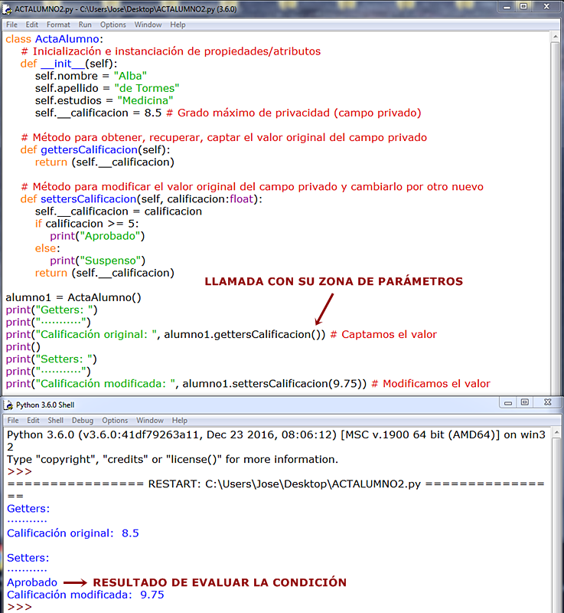Click '# Captamos el valor' comment
564x613 pixels.
[x=383, y=335]
